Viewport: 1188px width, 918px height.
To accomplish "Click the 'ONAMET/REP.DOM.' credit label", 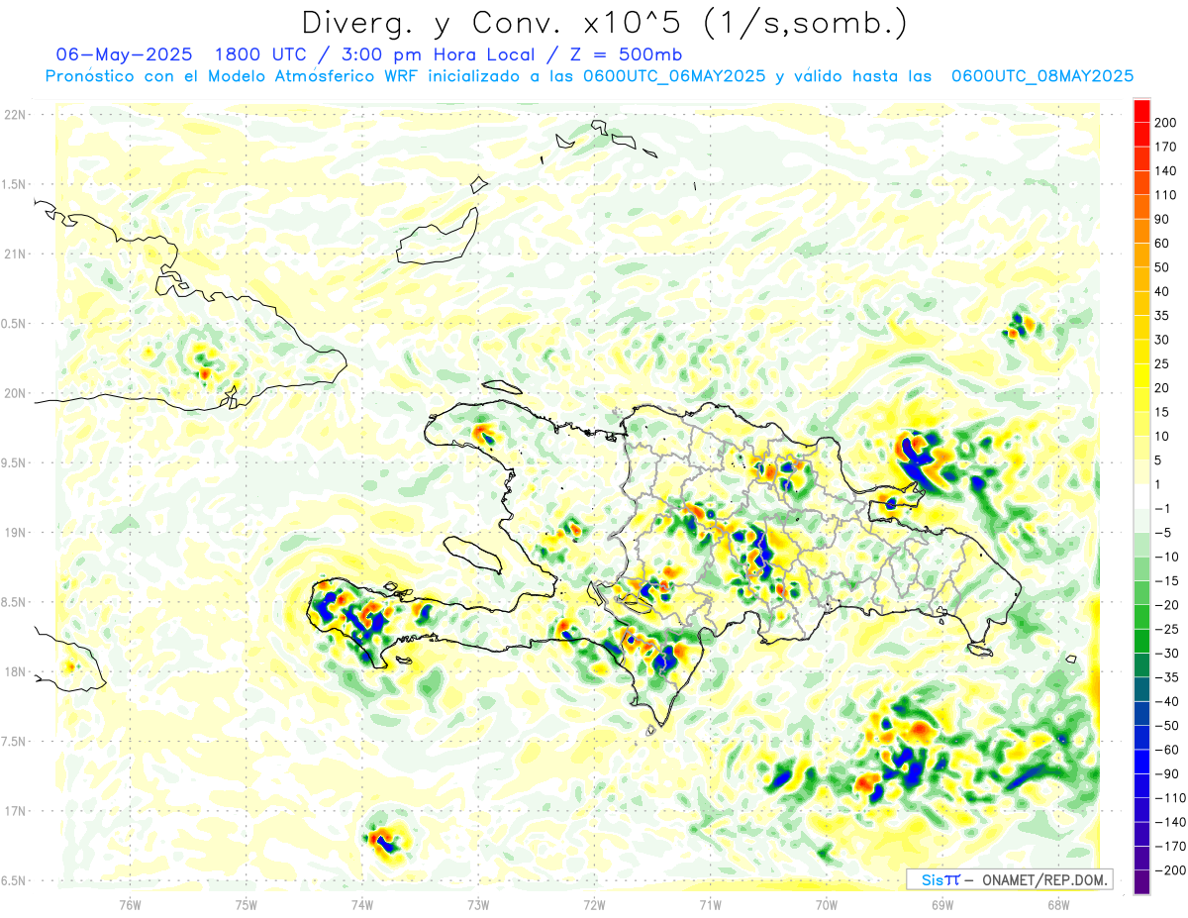I will click(1046, 878).
